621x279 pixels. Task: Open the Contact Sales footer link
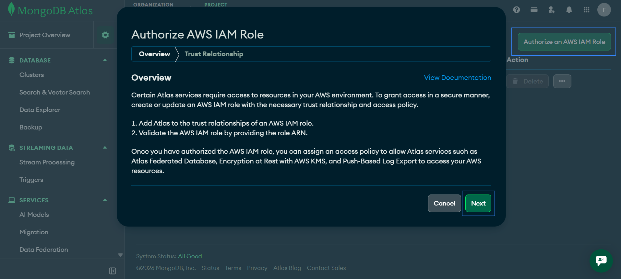tap(326, 268)
